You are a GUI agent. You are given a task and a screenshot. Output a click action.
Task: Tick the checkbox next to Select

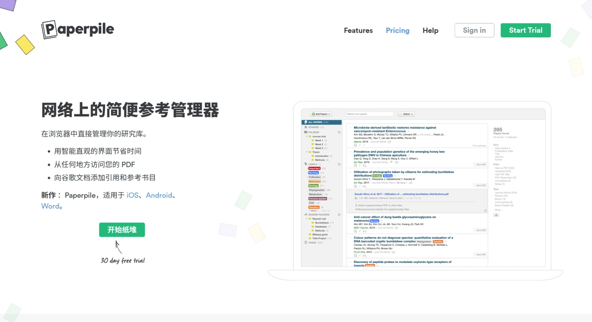click(401, 114)
